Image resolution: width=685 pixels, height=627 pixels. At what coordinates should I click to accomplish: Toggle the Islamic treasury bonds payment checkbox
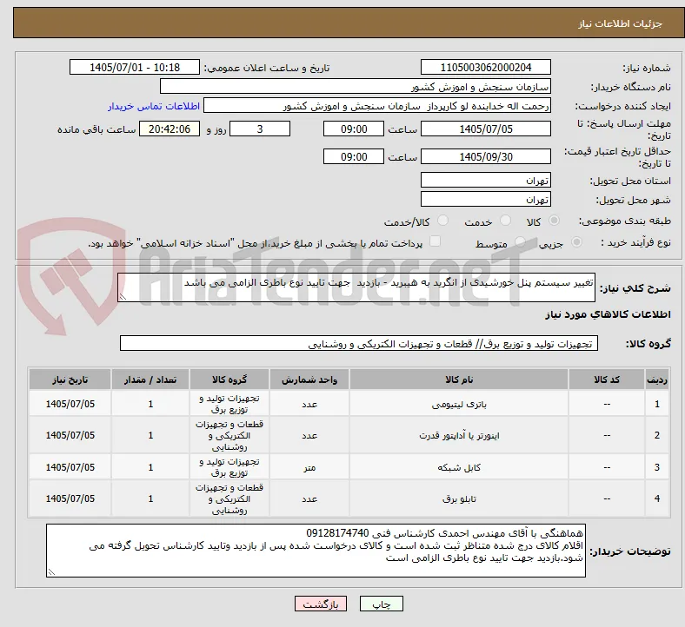pos(435,241)
